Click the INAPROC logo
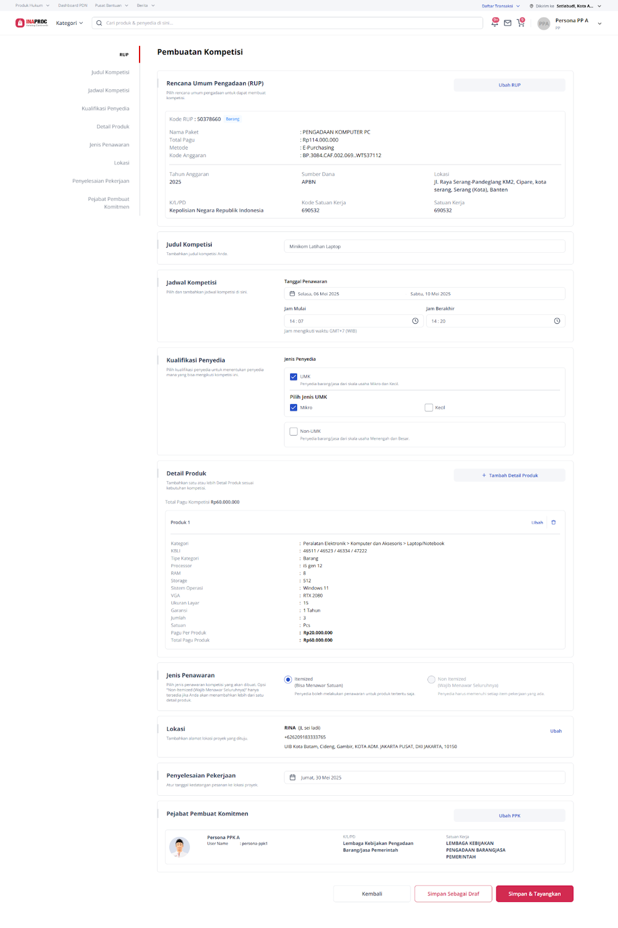This screenshot has height=928, width=618. tap(32, 23)
